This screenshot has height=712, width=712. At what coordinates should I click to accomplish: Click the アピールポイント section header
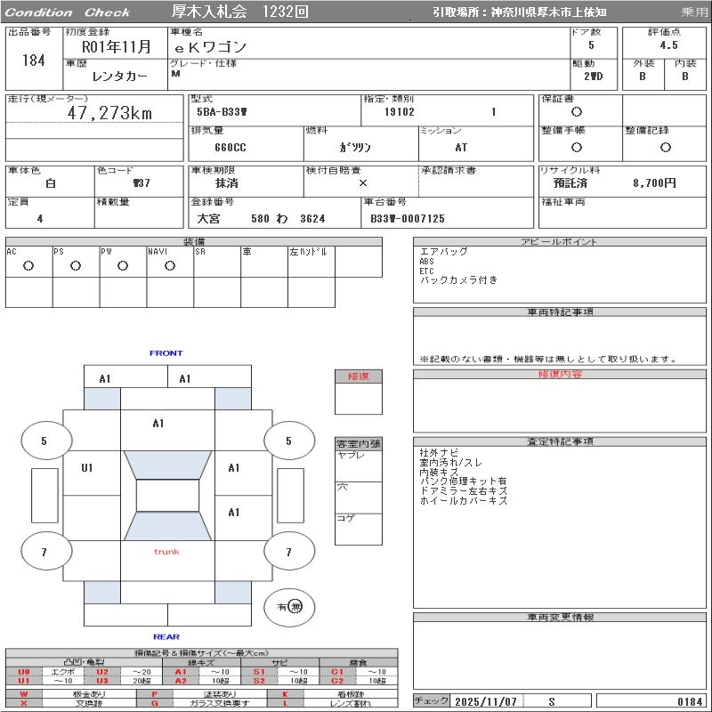point(560,242)
